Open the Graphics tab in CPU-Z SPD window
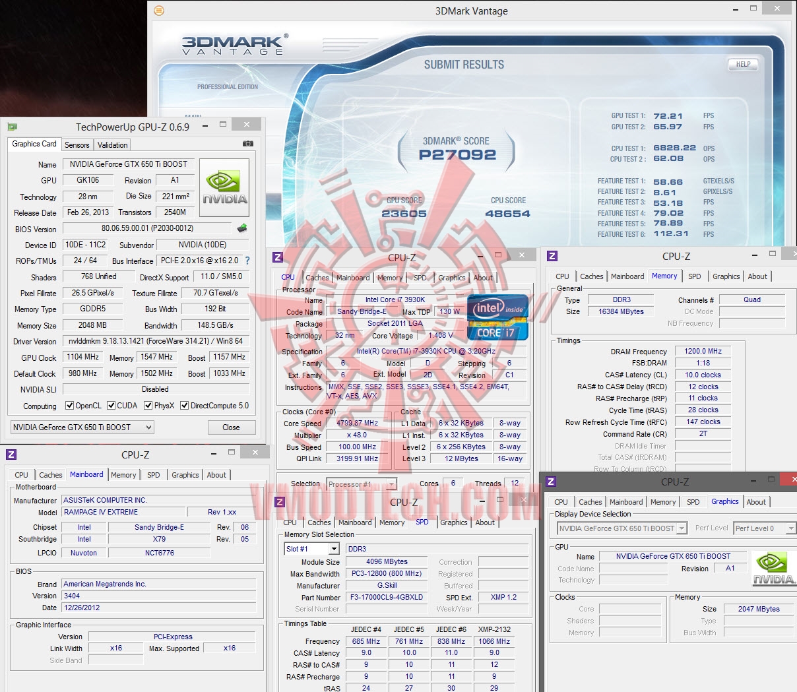Viewport: 797px width, 692px height. click(x=454, y=522)
